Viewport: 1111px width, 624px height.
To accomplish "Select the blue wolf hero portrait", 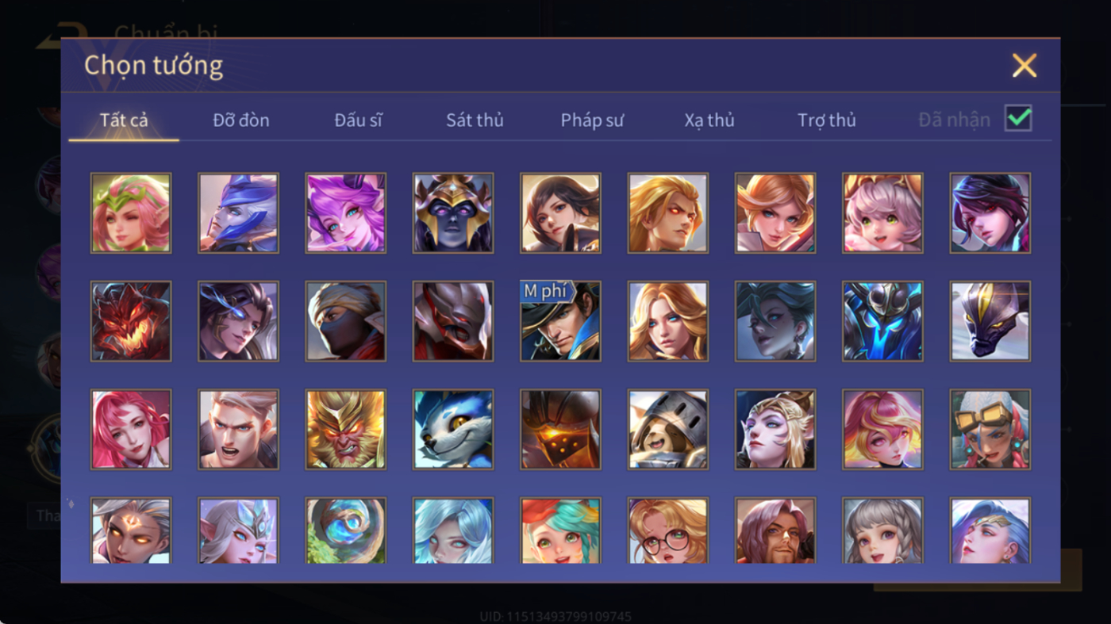I will pyautogui.click(x=453, y=429).
